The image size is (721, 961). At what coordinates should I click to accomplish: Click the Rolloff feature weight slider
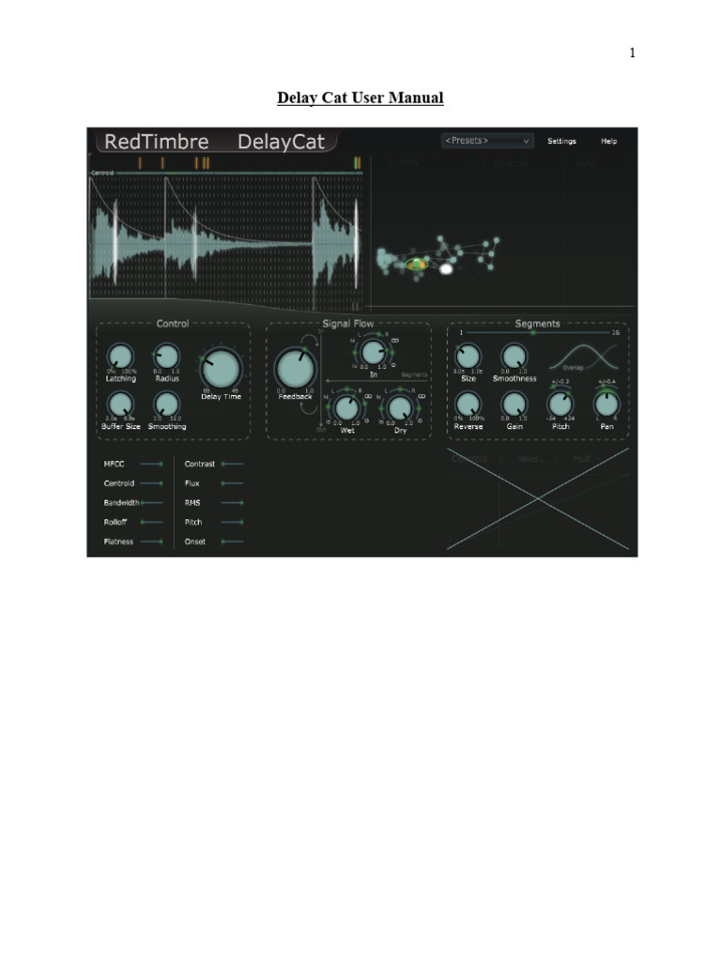(x=151, y=522)
